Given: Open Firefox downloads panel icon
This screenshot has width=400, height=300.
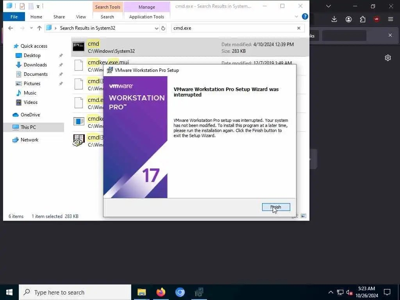Looking at the screenshot, I should coord(334,19).
